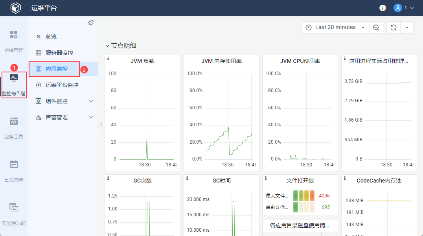423x236 pixels.
Task: Select 总览 menu item
Action: click(x=63, y=37)
